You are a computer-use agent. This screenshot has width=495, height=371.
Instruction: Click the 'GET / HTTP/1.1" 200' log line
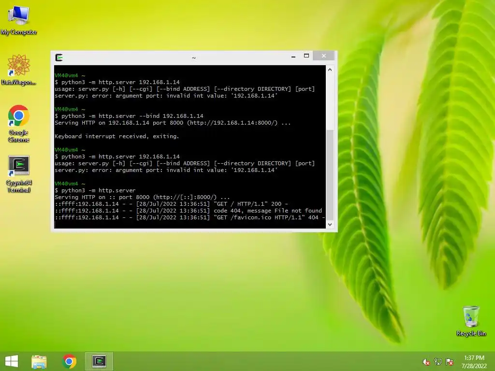(x=171, y=204)
